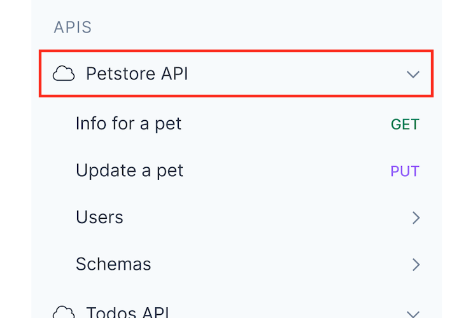Collapse the Petstore API chevron

pos(413,74)
